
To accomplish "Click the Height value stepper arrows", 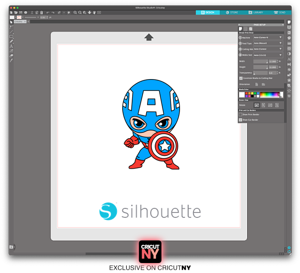I will 277,67.
